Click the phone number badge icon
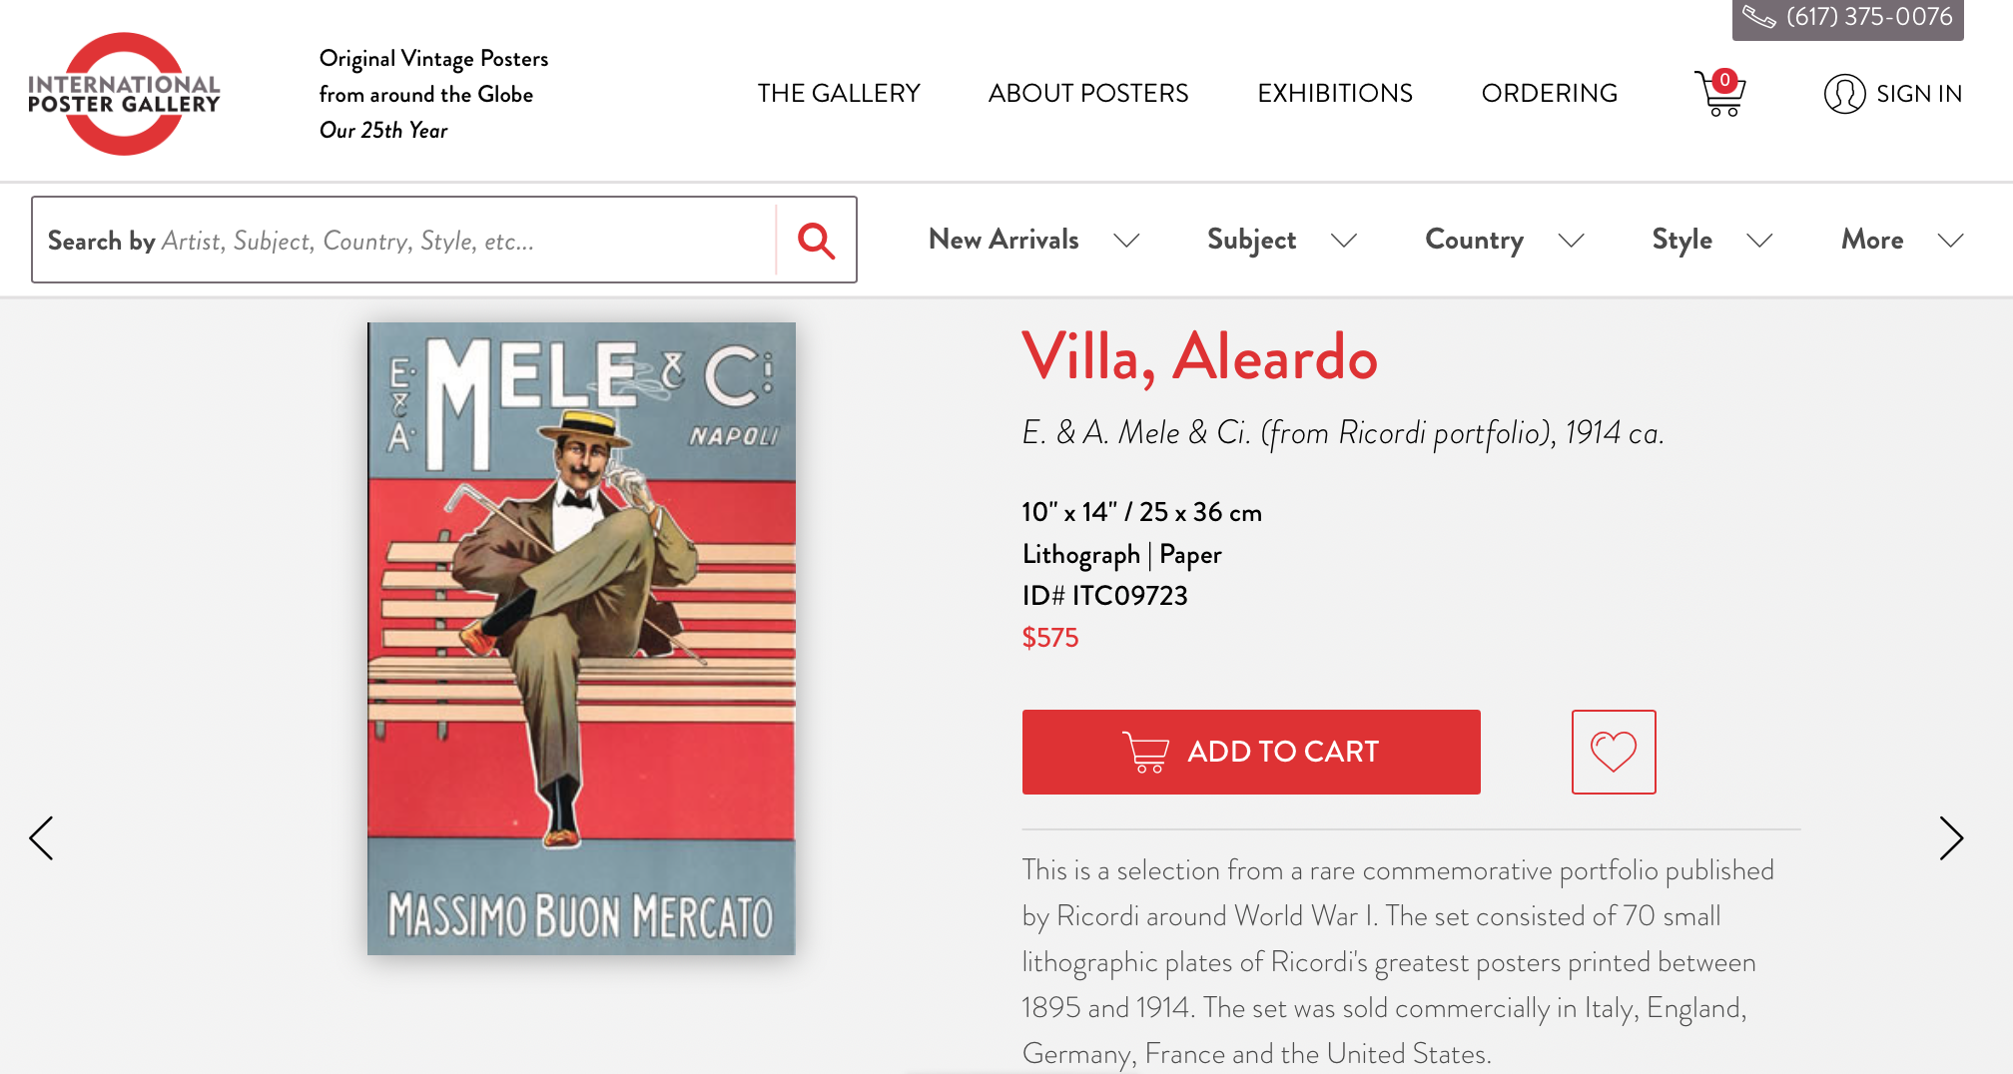2013x1074 pixels. [x=1759, y=17]
